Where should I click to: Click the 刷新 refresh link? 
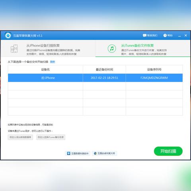coord(53,62)
